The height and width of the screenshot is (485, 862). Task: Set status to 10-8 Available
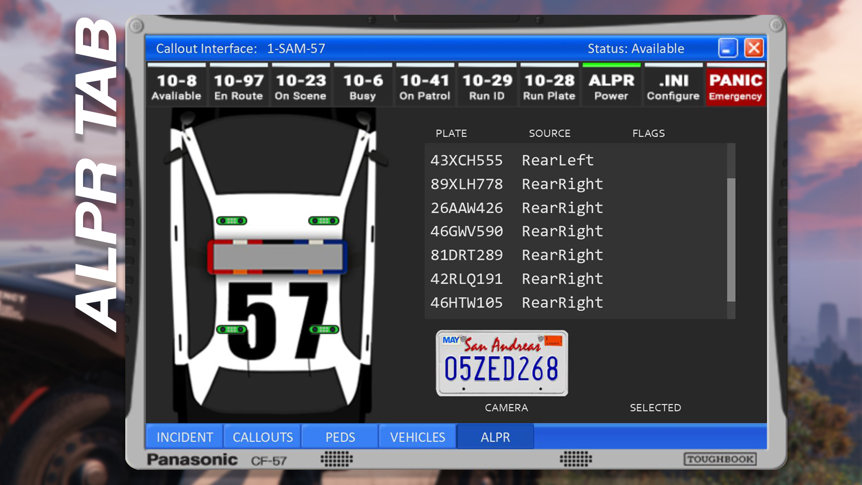pos(176,87)
